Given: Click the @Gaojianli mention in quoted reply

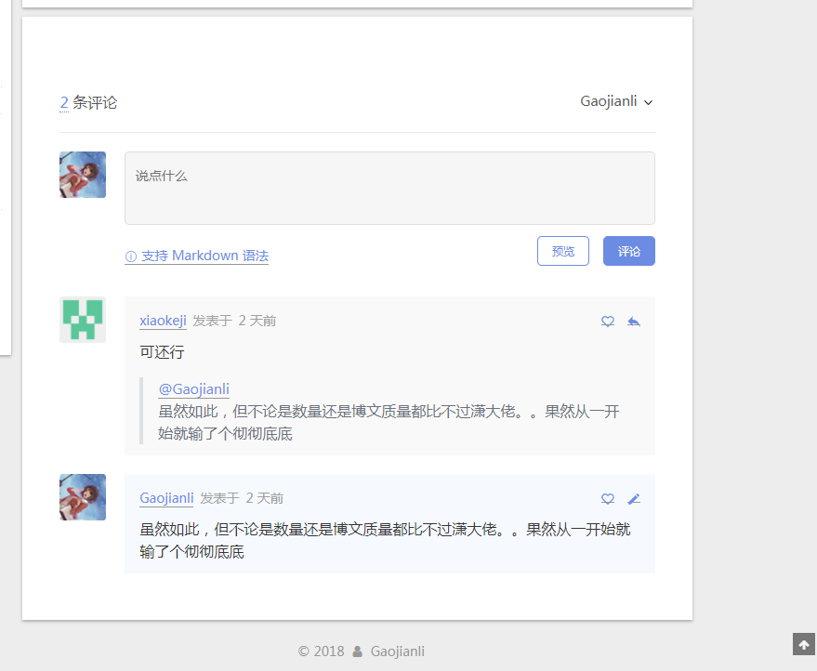Looking at the screenshot, I should tap(193, 388).
